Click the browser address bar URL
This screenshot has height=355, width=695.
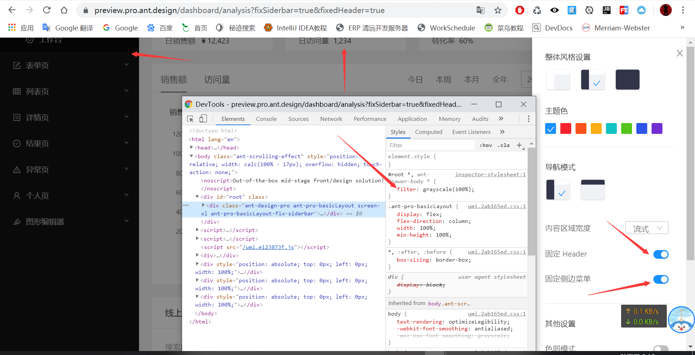coord(239,10)
